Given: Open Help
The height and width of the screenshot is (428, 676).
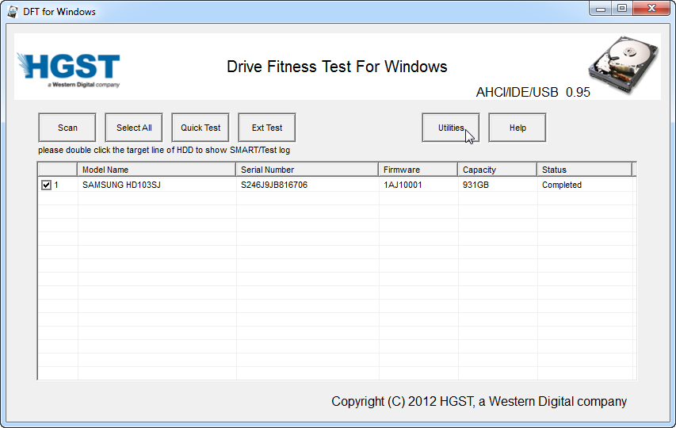Looking at the screenshot, I should (518, 128).
